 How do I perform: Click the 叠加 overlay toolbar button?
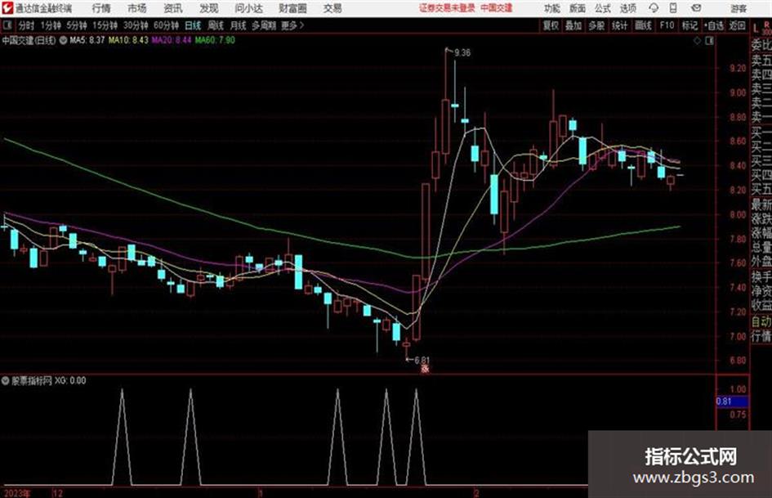click(573, 25)
